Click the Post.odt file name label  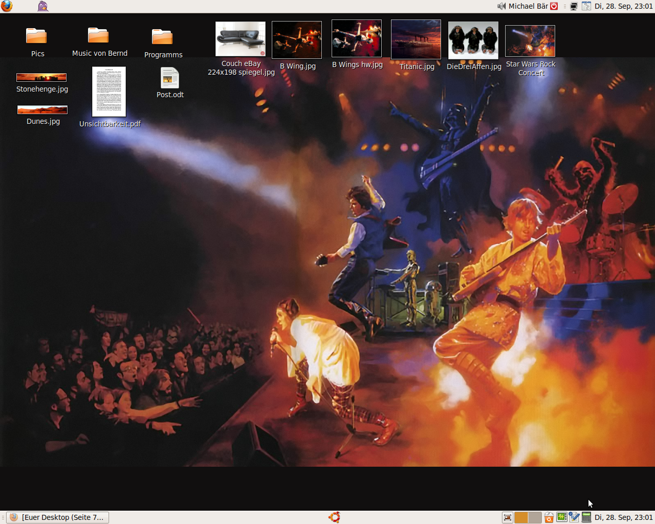click(x=170, y=95)
